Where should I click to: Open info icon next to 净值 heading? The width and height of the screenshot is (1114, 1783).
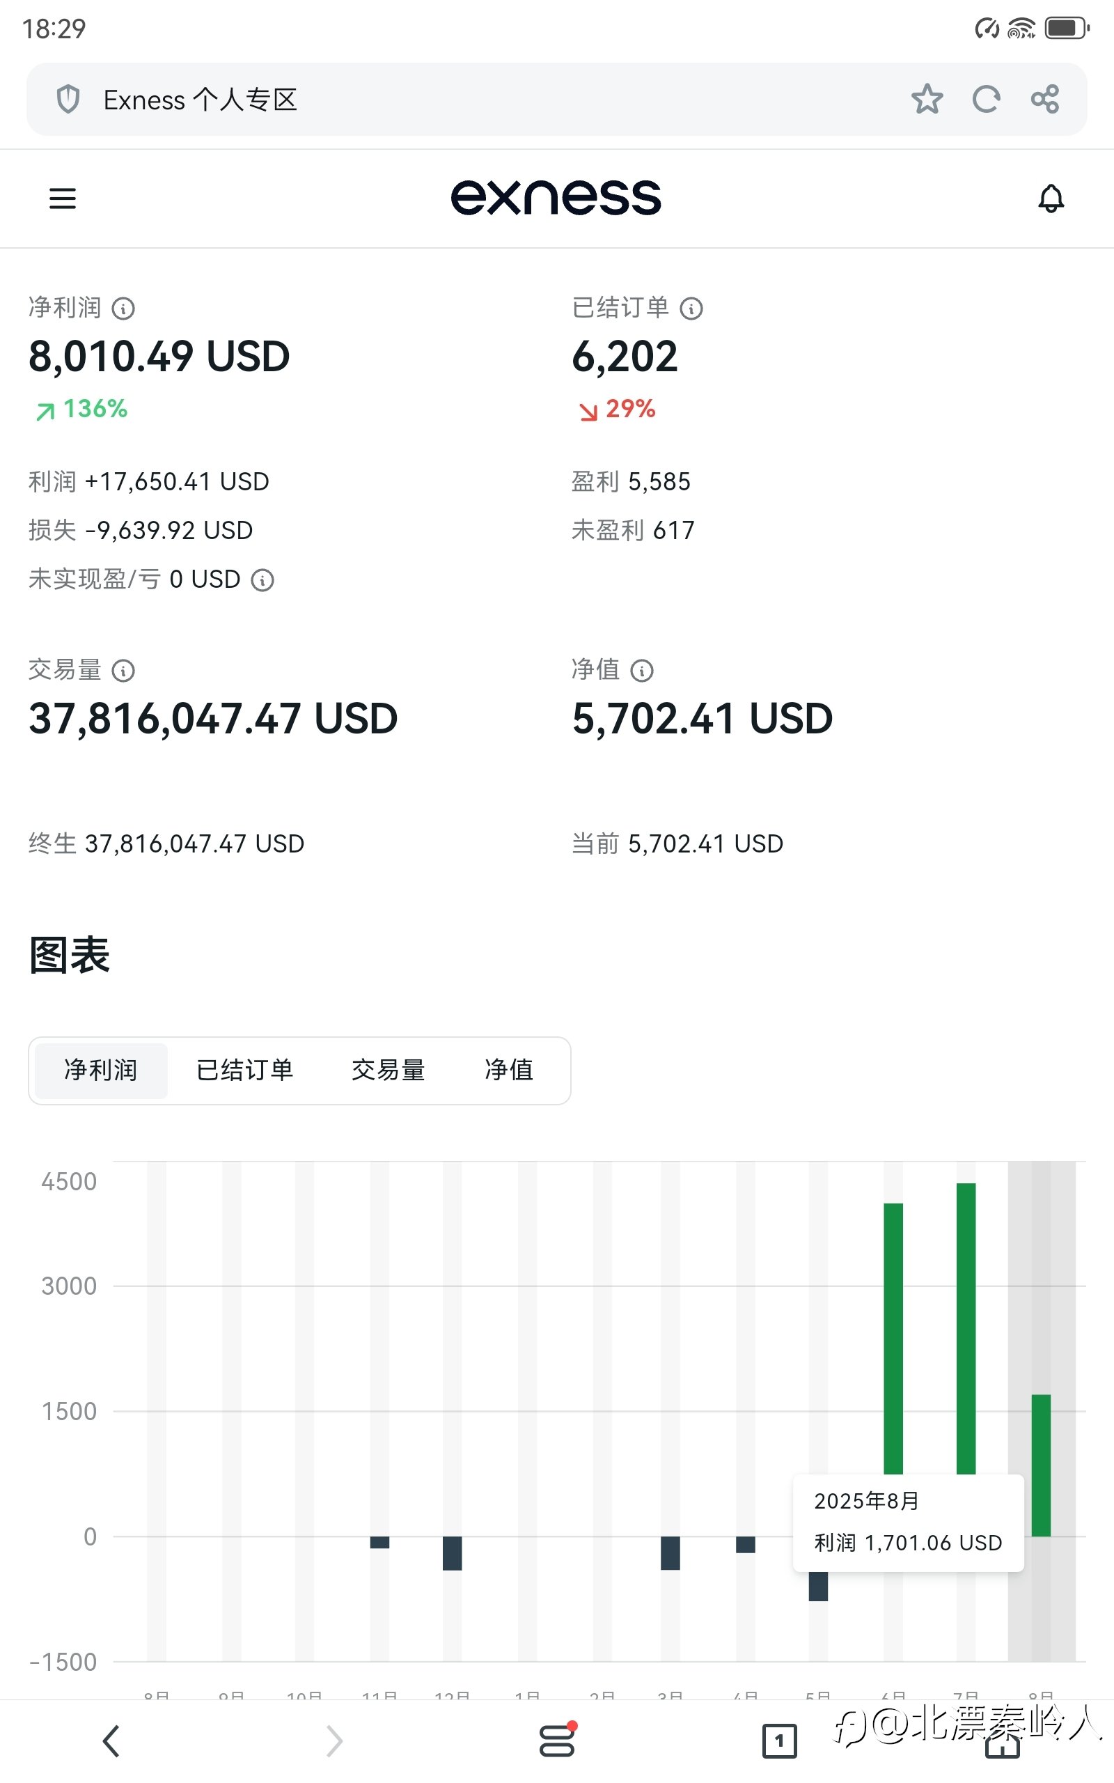[642, 671]
